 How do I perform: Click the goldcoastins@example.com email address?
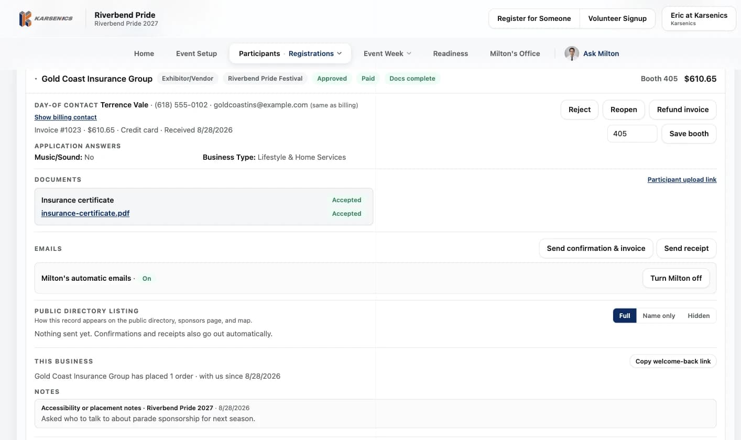pos(260,105)
